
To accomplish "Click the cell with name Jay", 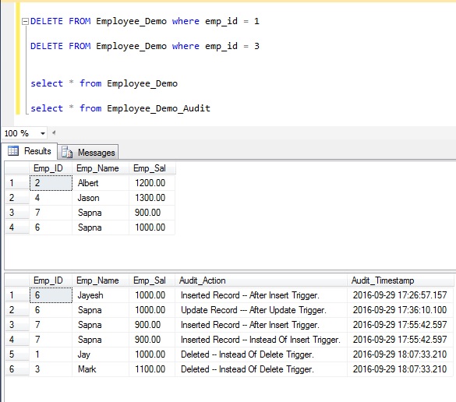I will click(101, 354).
